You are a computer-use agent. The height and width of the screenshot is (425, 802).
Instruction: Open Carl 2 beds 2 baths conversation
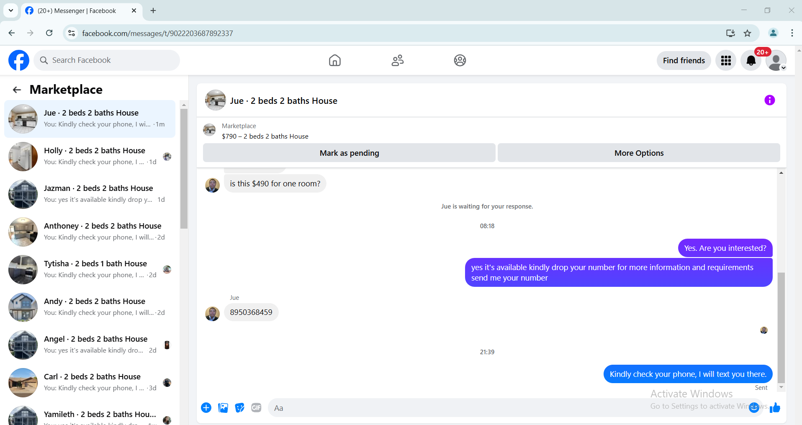90,383
